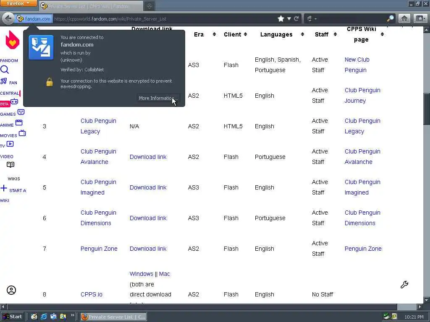Open the Club Penguin Dimensions server name link
Image resolution: width=430 pixels, height=322 pixels.
coord(98,218)
